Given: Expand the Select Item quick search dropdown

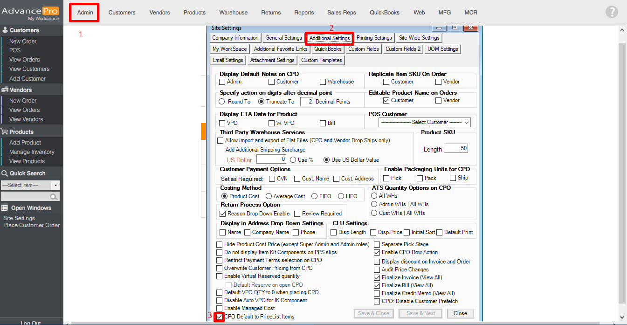Looking at the screenshot, I should [55, 185].
